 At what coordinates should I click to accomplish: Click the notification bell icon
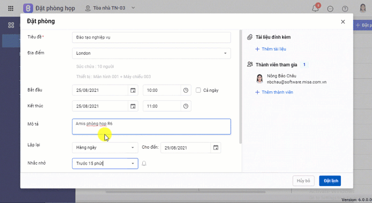[x=316, y=9]
